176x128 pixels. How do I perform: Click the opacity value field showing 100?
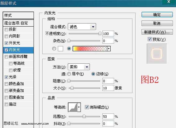[x=108, y=34]
